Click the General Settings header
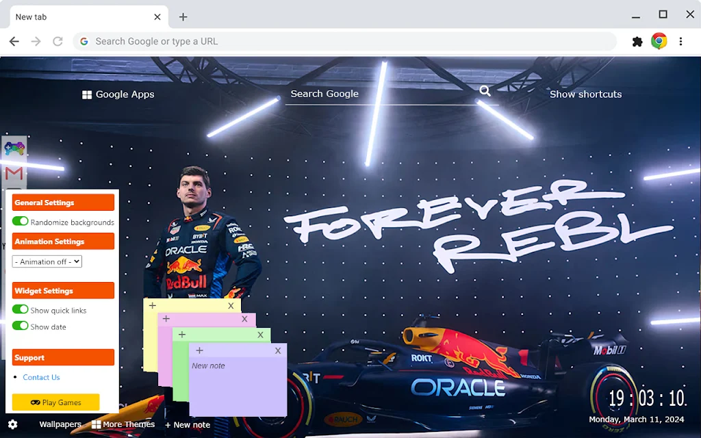 (x=63, y=203)
